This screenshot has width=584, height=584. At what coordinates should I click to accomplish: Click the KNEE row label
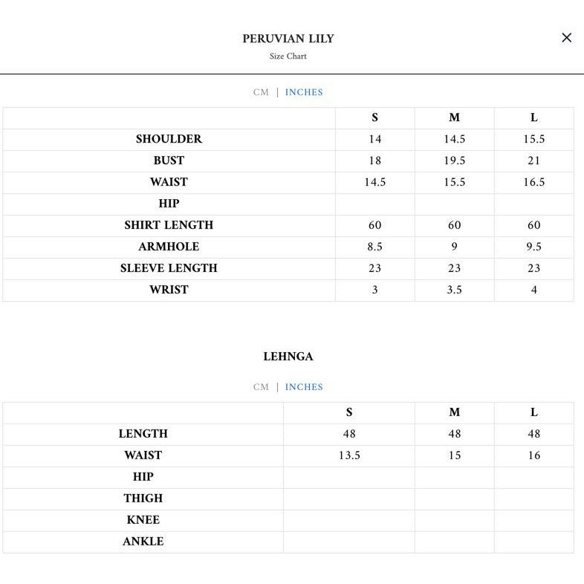[143, 520]
